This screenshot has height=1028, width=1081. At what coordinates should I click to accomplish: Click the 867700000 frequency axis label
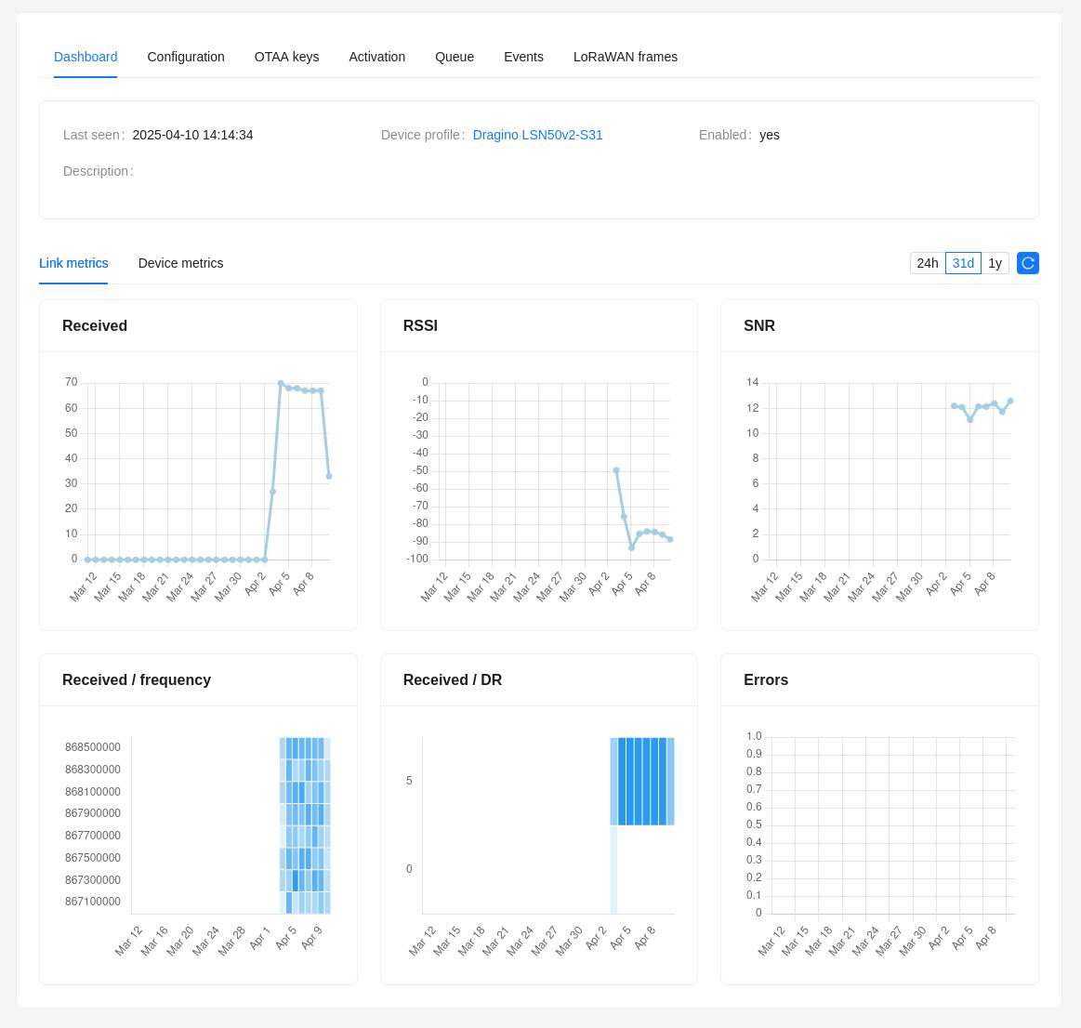pyautogui.click(x=92, y=836)
